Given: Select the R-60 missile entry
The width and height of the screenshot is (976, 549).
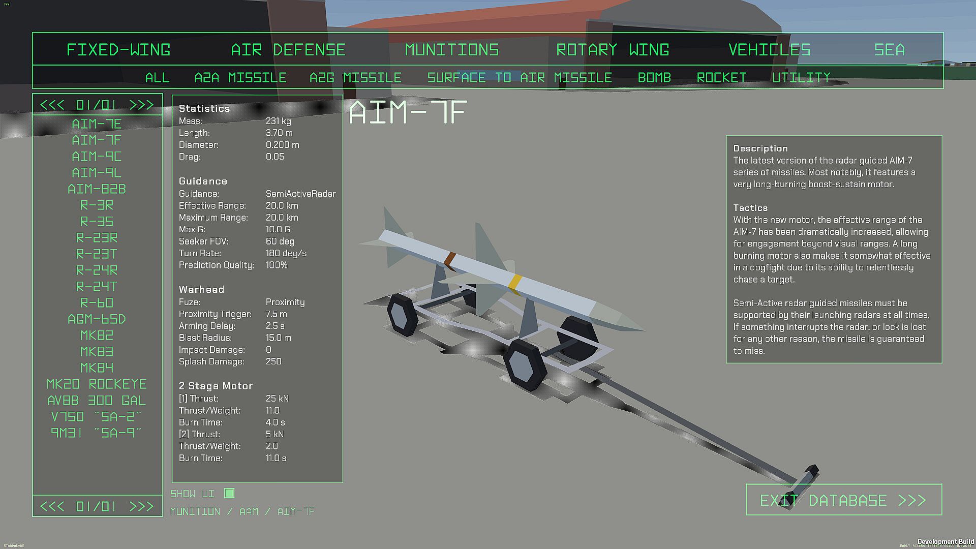Looking at the screenshot, I should click(97, 303).
